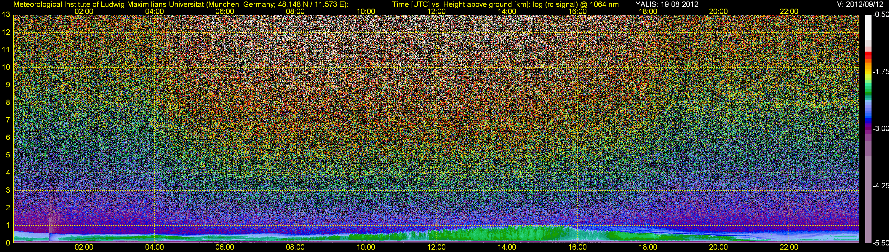Click the 10:00 label on the top time axis
Image resolution: width=889 pixels, height=252 pixels.
coord(366,11)
